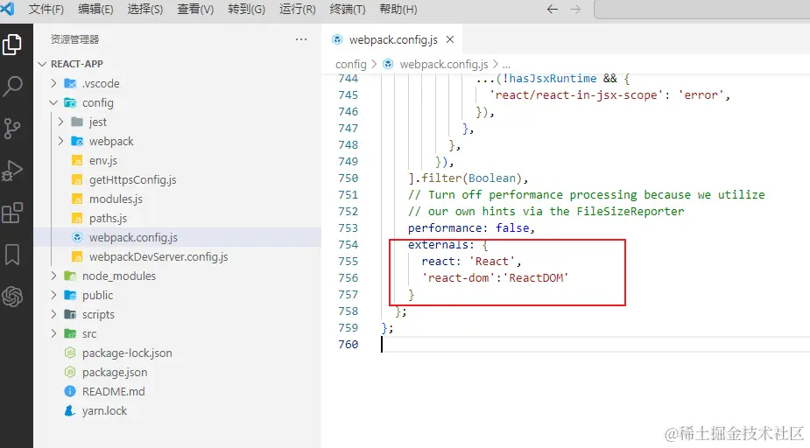Open the Explorer view in activity bar

tap(12, 45)
